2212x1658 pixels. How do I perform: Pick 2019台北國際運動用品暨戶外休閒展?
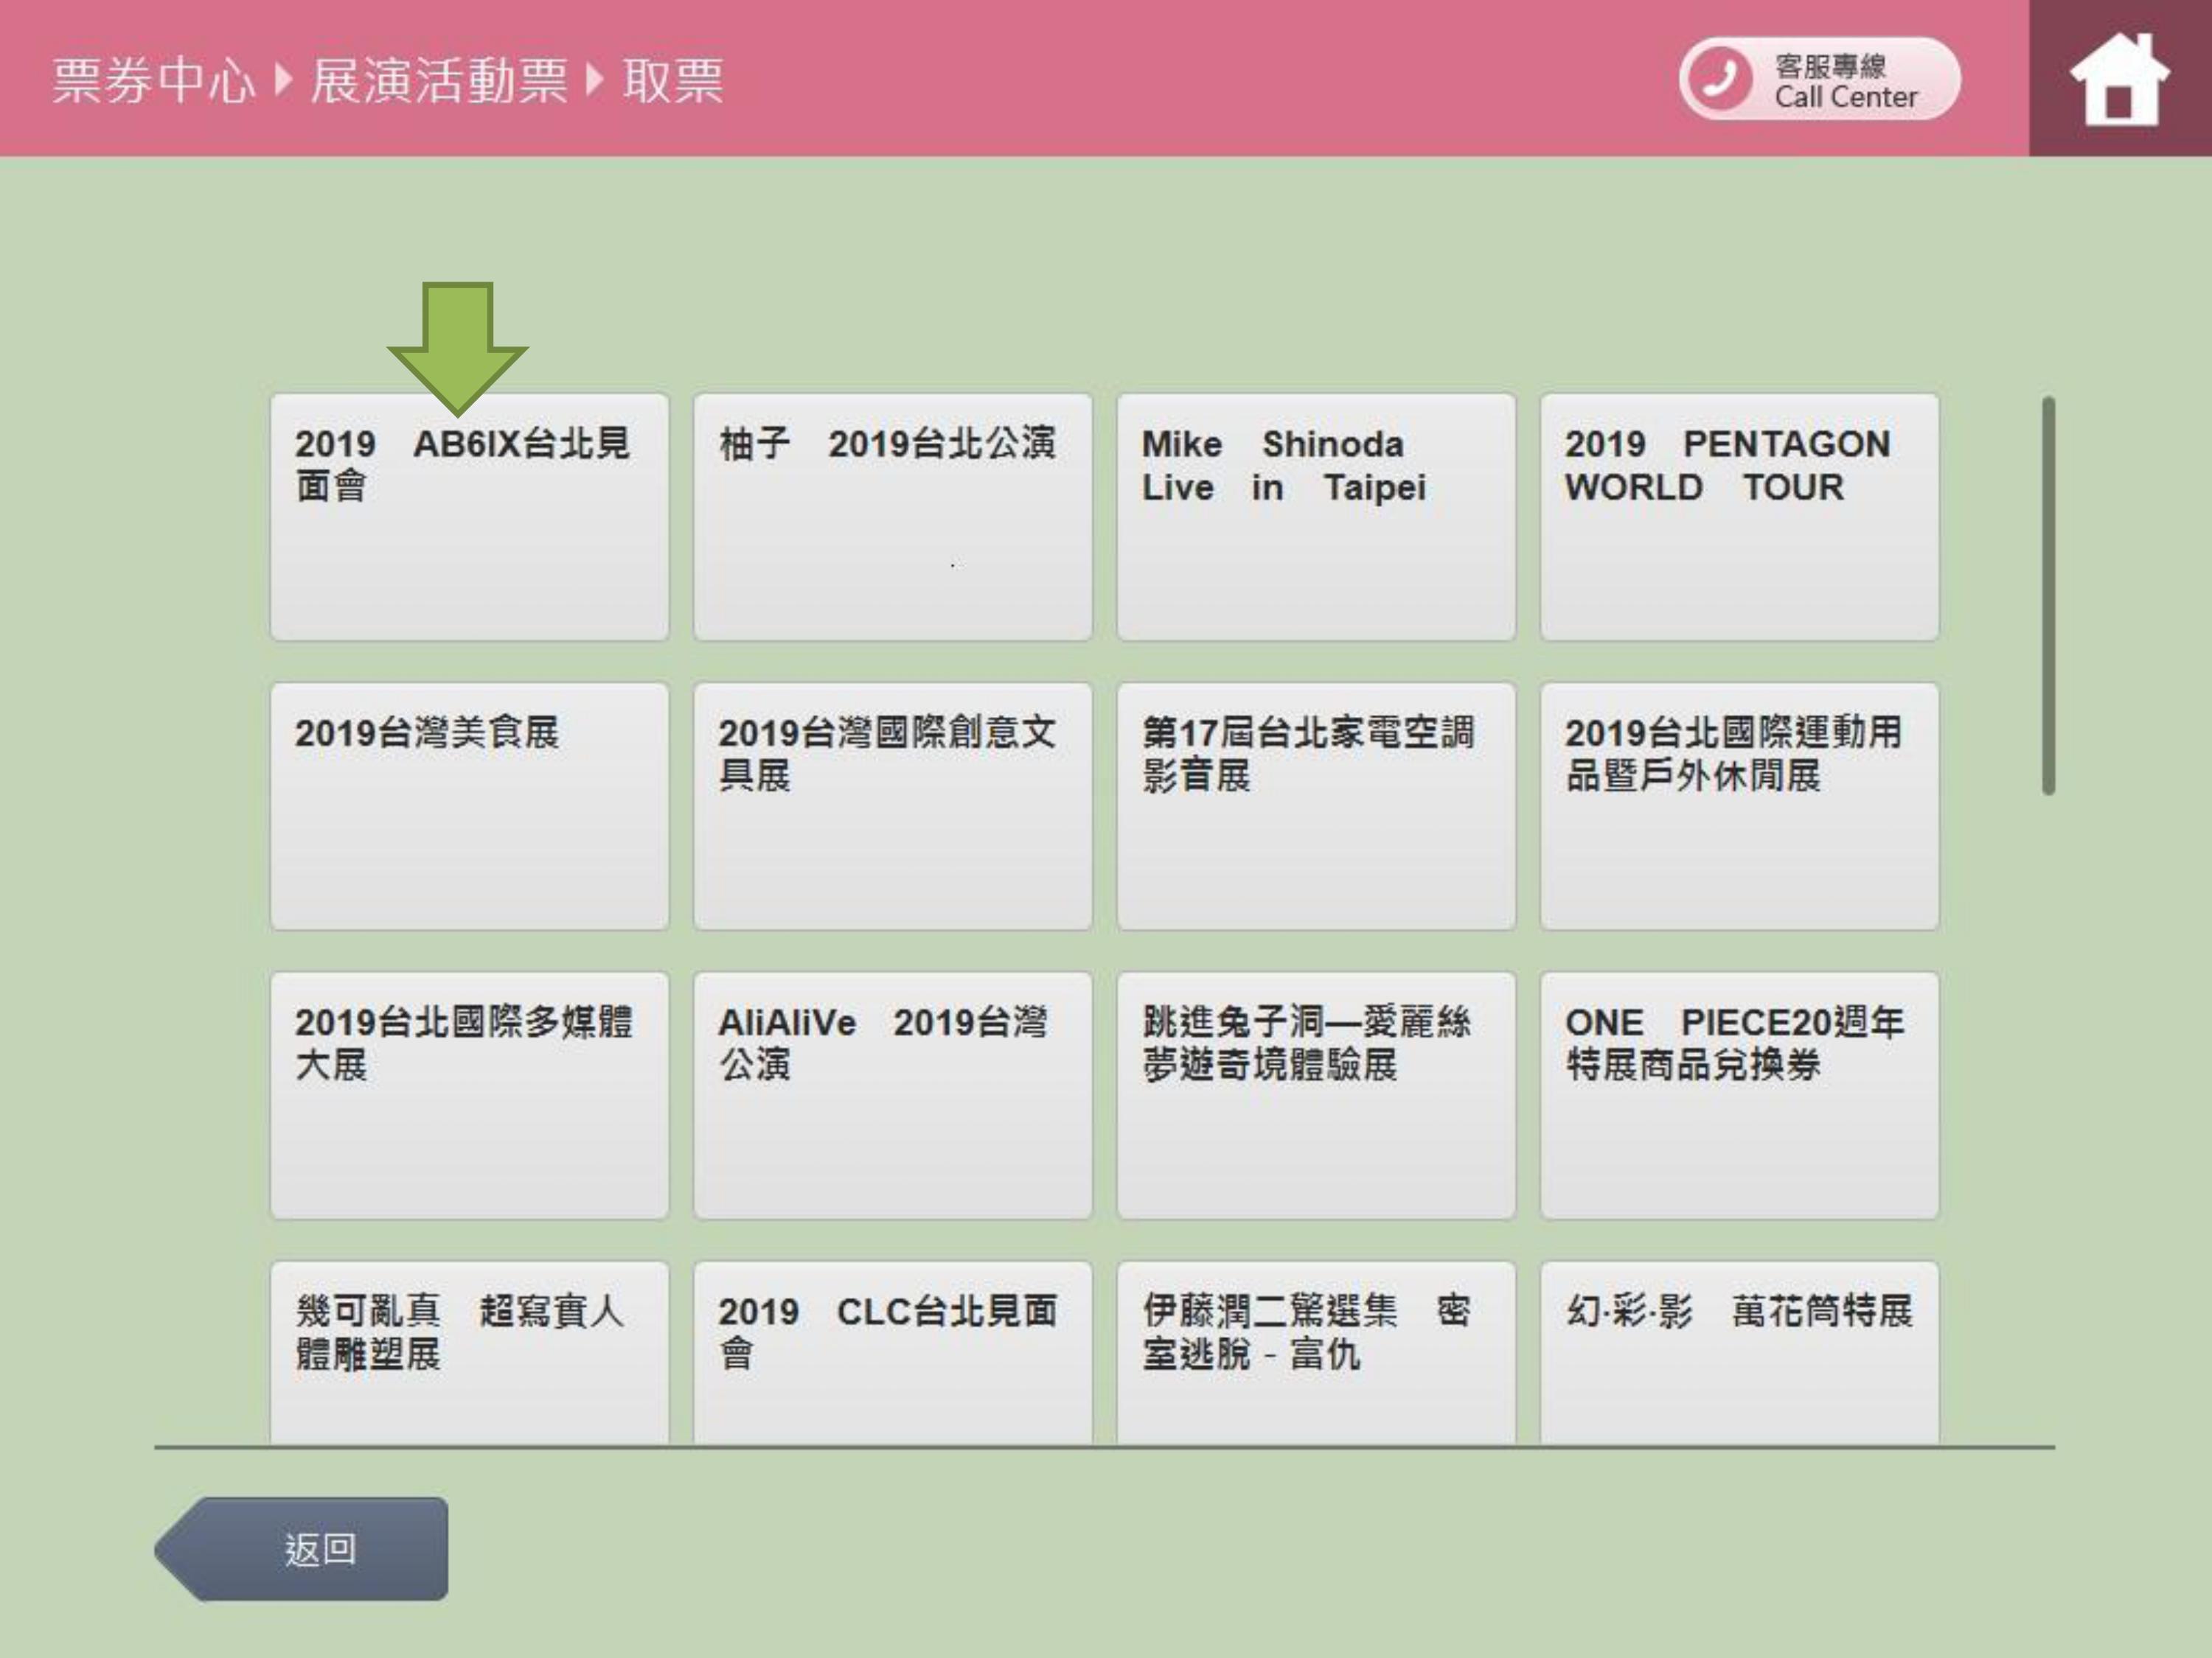click(x=1739, y=805)
